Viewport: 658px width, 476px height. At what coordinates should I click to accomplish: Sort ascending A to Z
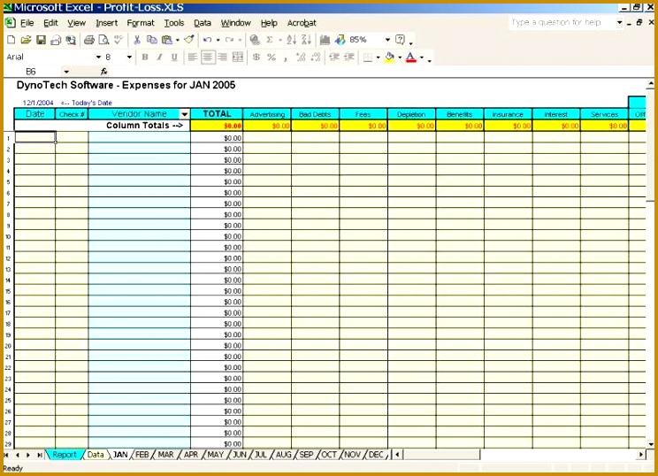[291, 40]
